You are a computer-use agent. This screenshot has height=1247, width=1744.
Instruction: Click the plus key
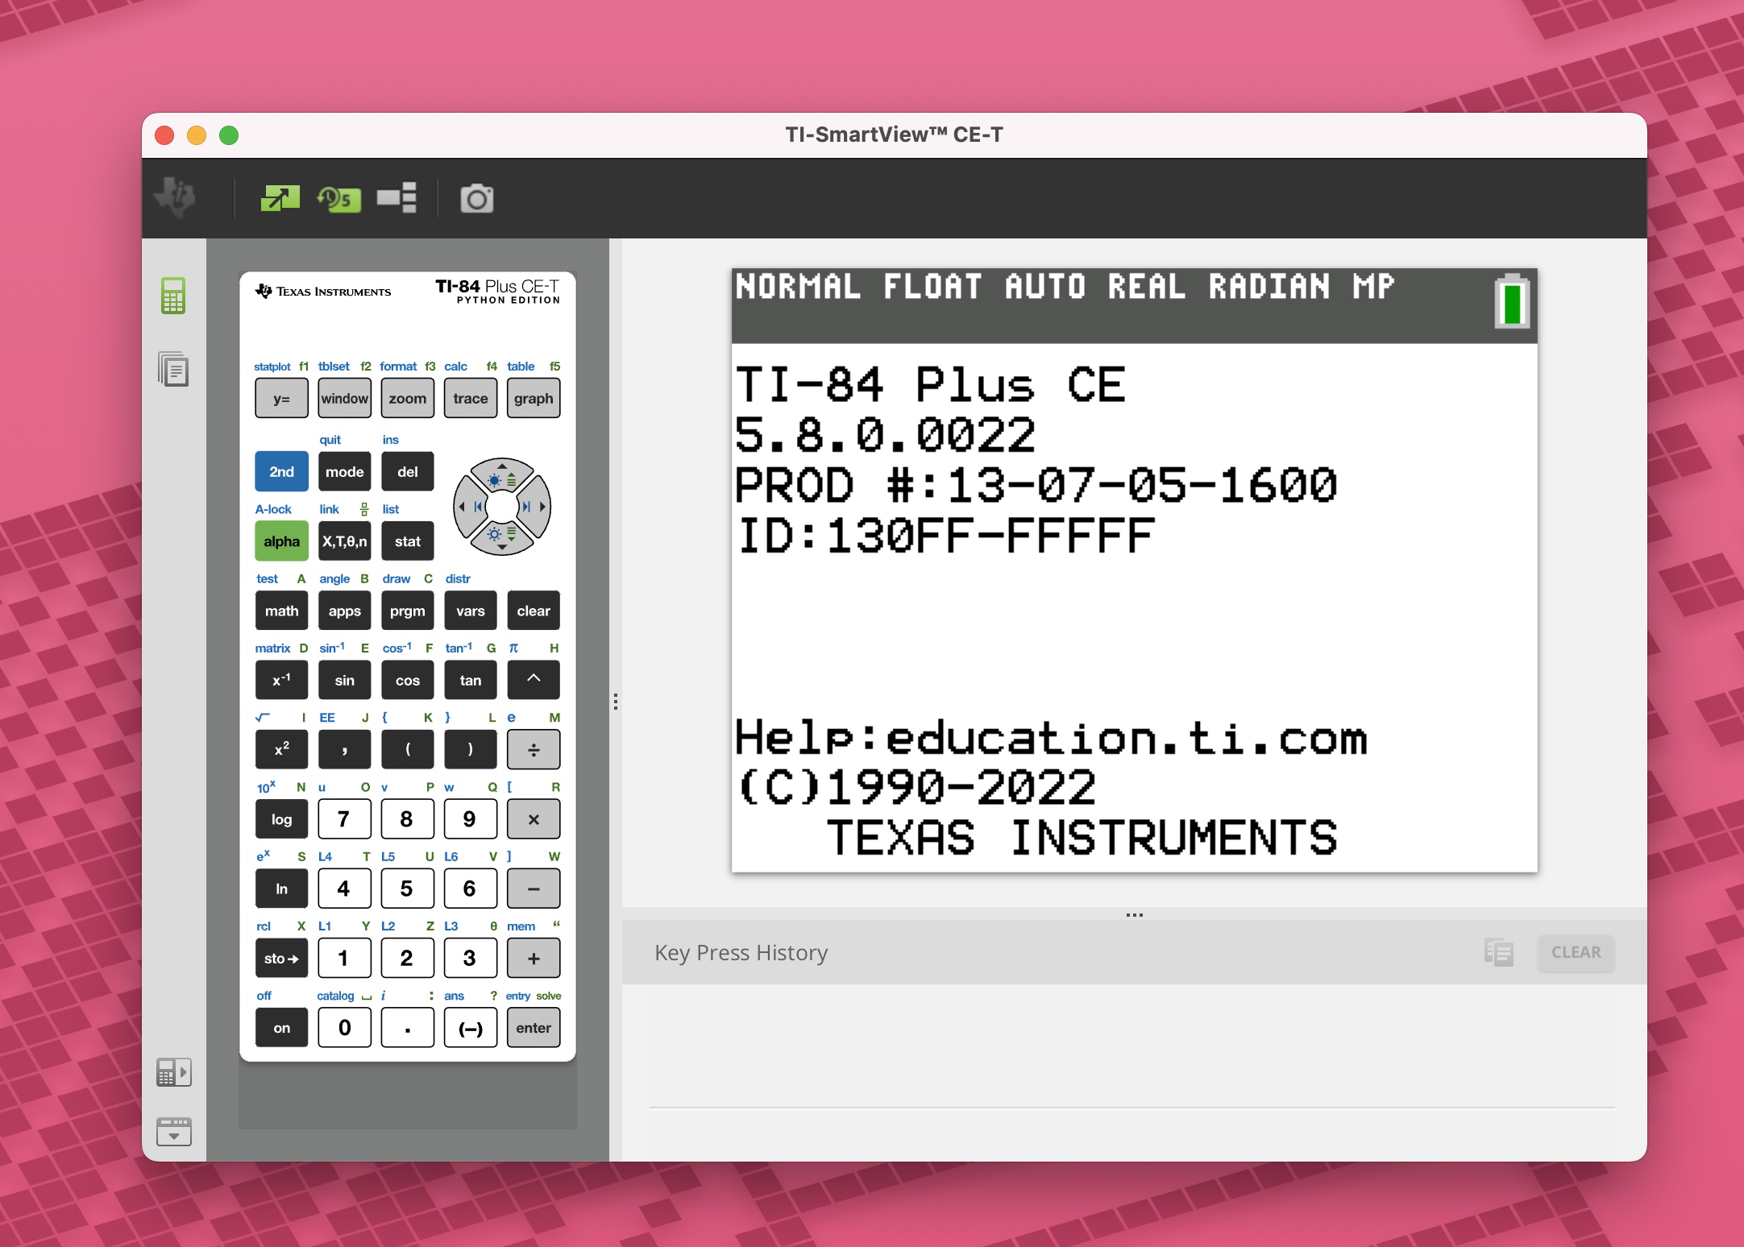tap(534, 958)
